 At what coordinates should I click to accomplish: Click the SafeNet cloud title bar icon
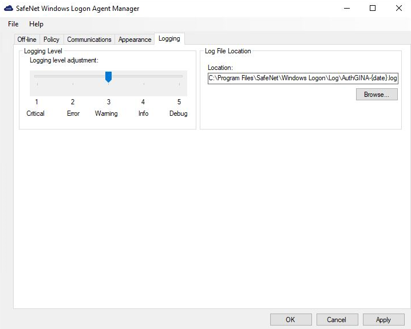point(9,9)
